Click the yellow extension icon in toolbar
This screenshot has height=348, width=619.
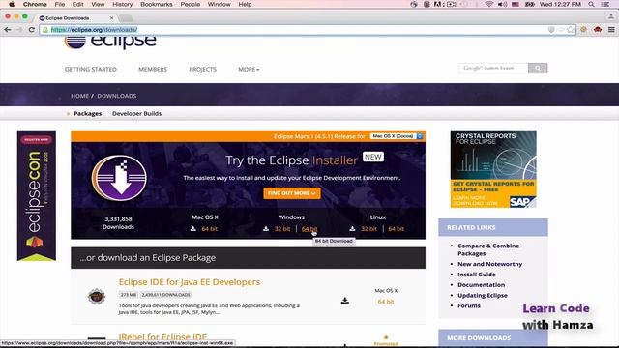[584, 30]
